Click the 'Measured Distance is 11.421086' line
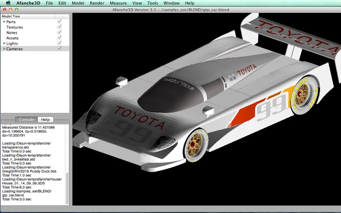Image resolution: width=341 pixels, height=213 pixels. [28, 127]
